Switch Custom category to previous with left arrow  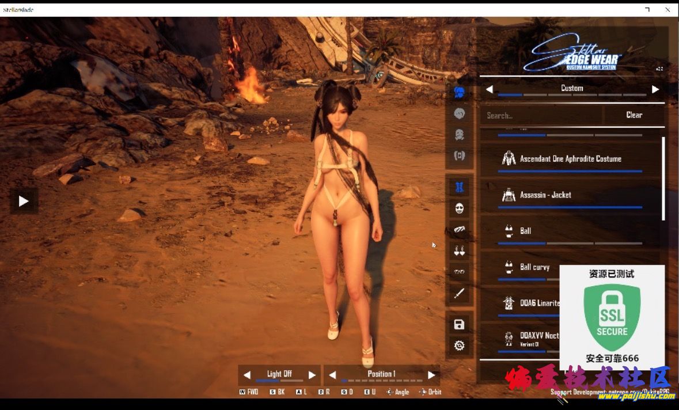click(490, 89)
